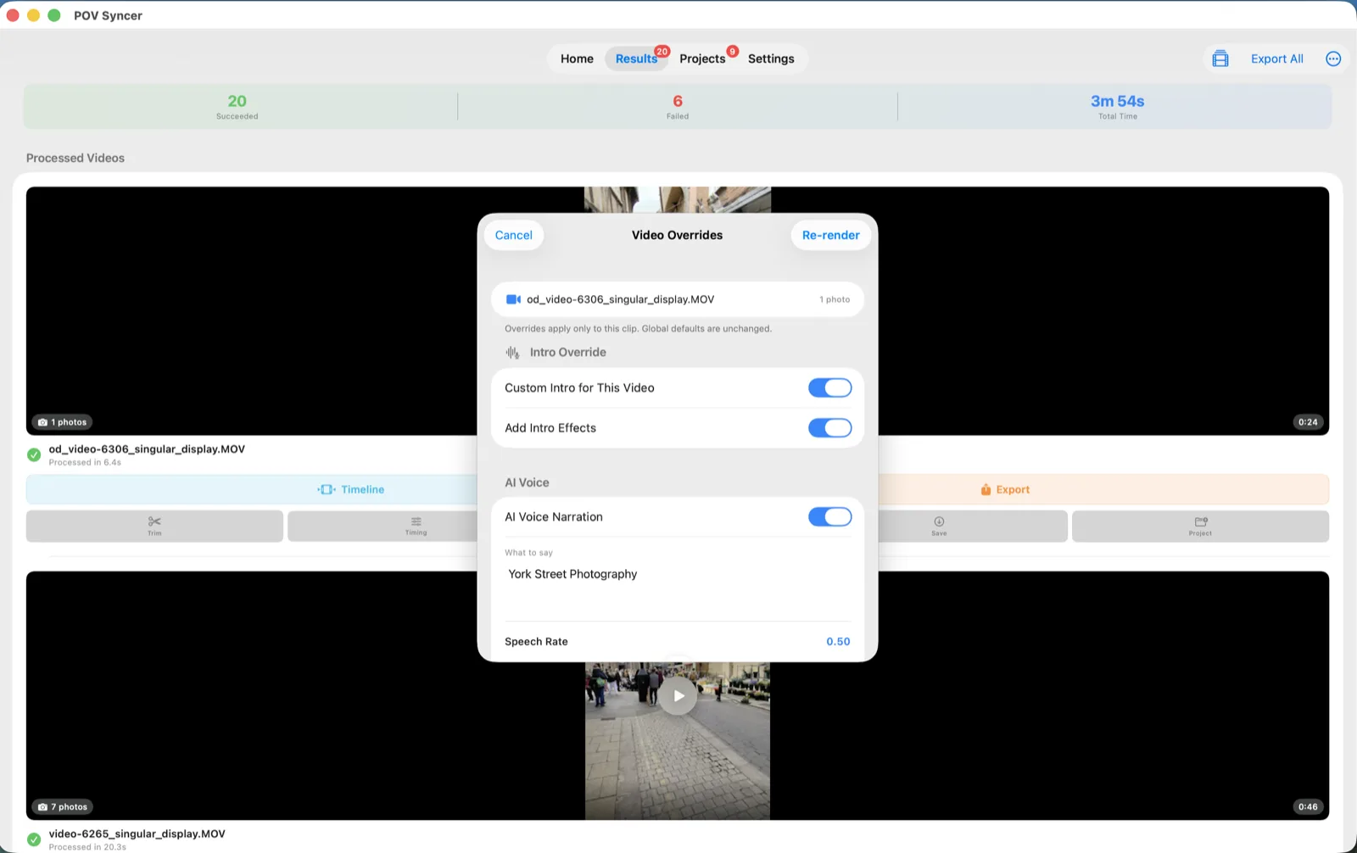1357x853 pixels.
Task: Click the Speech Rate value 0.50
Action: coord(838,642)
